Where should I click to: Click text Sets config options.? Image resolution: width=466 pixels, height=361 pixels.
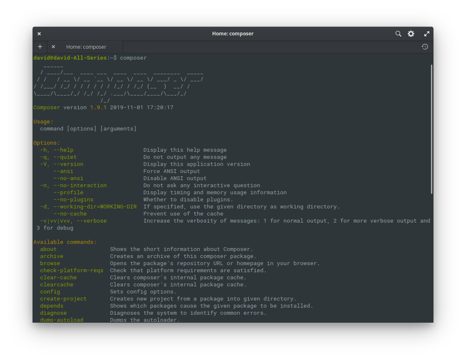(143, 292)
